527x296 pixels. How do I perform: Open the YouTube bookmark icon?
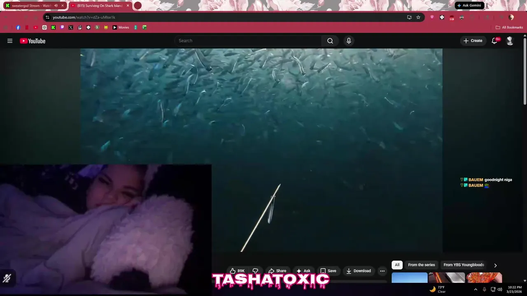[35, 28]
